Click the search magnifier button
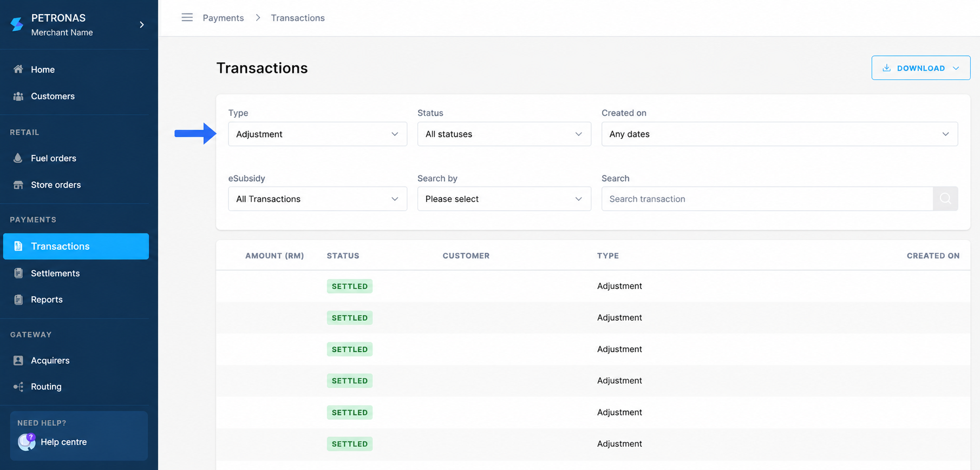Image resolution: width=980 pixels, height=470 pixels. (945, 198)
